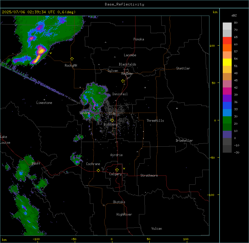Click the ThreeHills label

click(155, 121)
